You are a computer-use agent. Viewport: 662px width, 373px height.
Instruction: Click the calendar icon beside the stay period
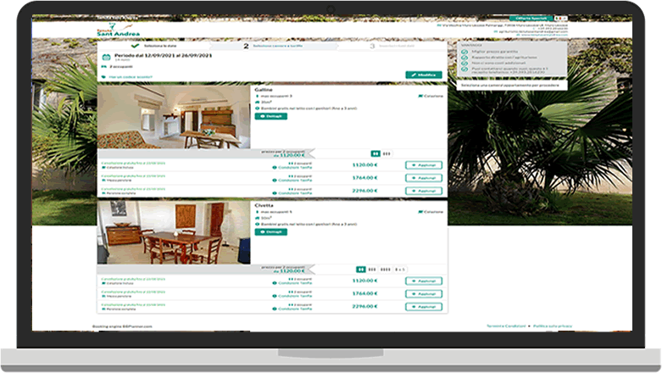point(106,57)
